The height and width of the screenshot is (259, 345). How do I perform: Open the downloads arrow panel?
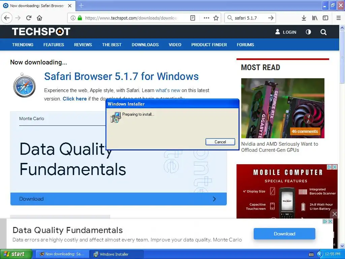click(x=304, y=18)
